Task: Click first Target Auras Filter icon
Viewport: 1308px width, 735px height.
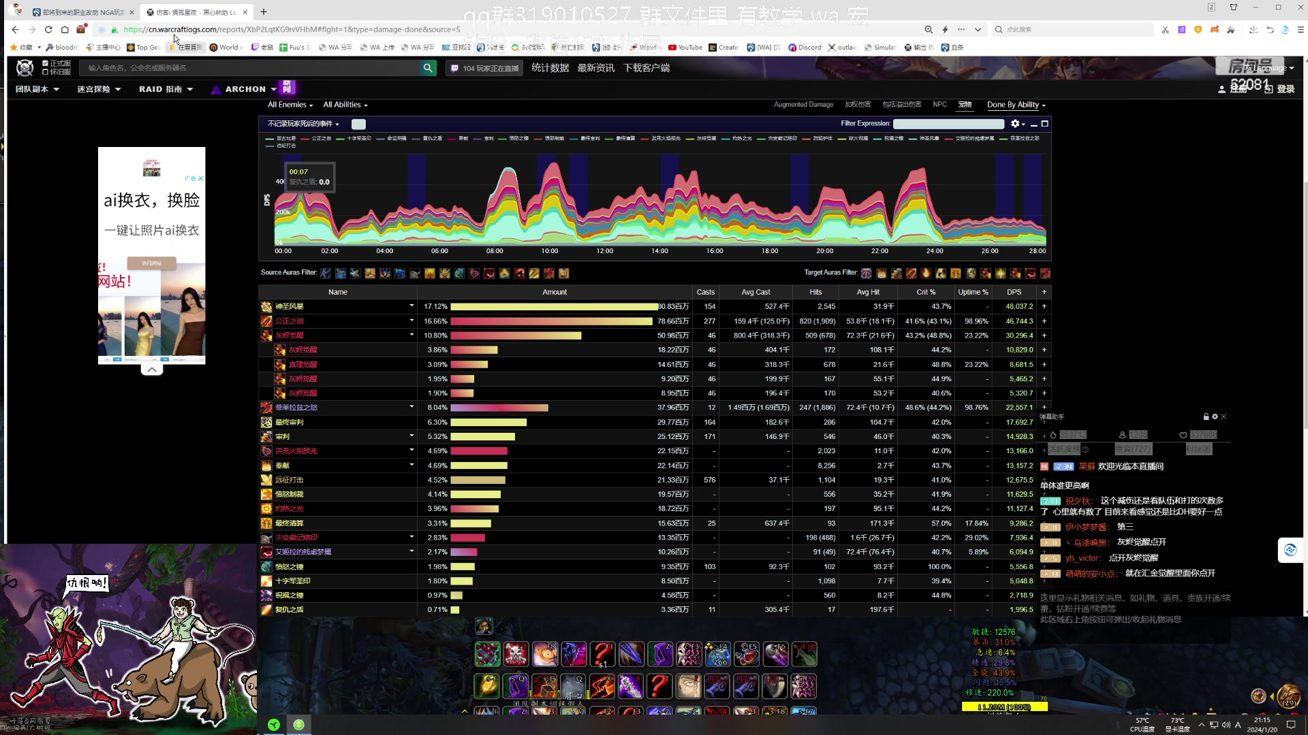Action: (x=866, y=273)
